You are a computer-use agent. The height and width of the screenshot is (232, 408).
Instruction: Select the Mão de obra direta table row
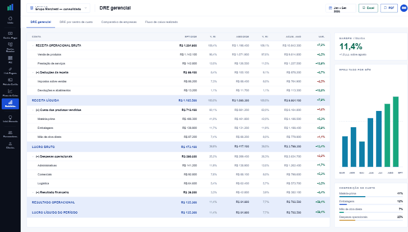(x=178, y=137)
